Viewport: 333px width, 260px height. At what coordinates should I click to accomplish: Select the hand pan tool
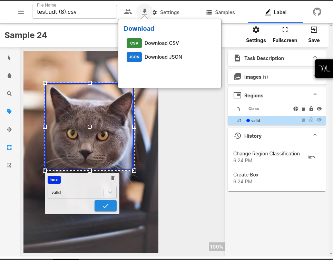click(9, 76)
